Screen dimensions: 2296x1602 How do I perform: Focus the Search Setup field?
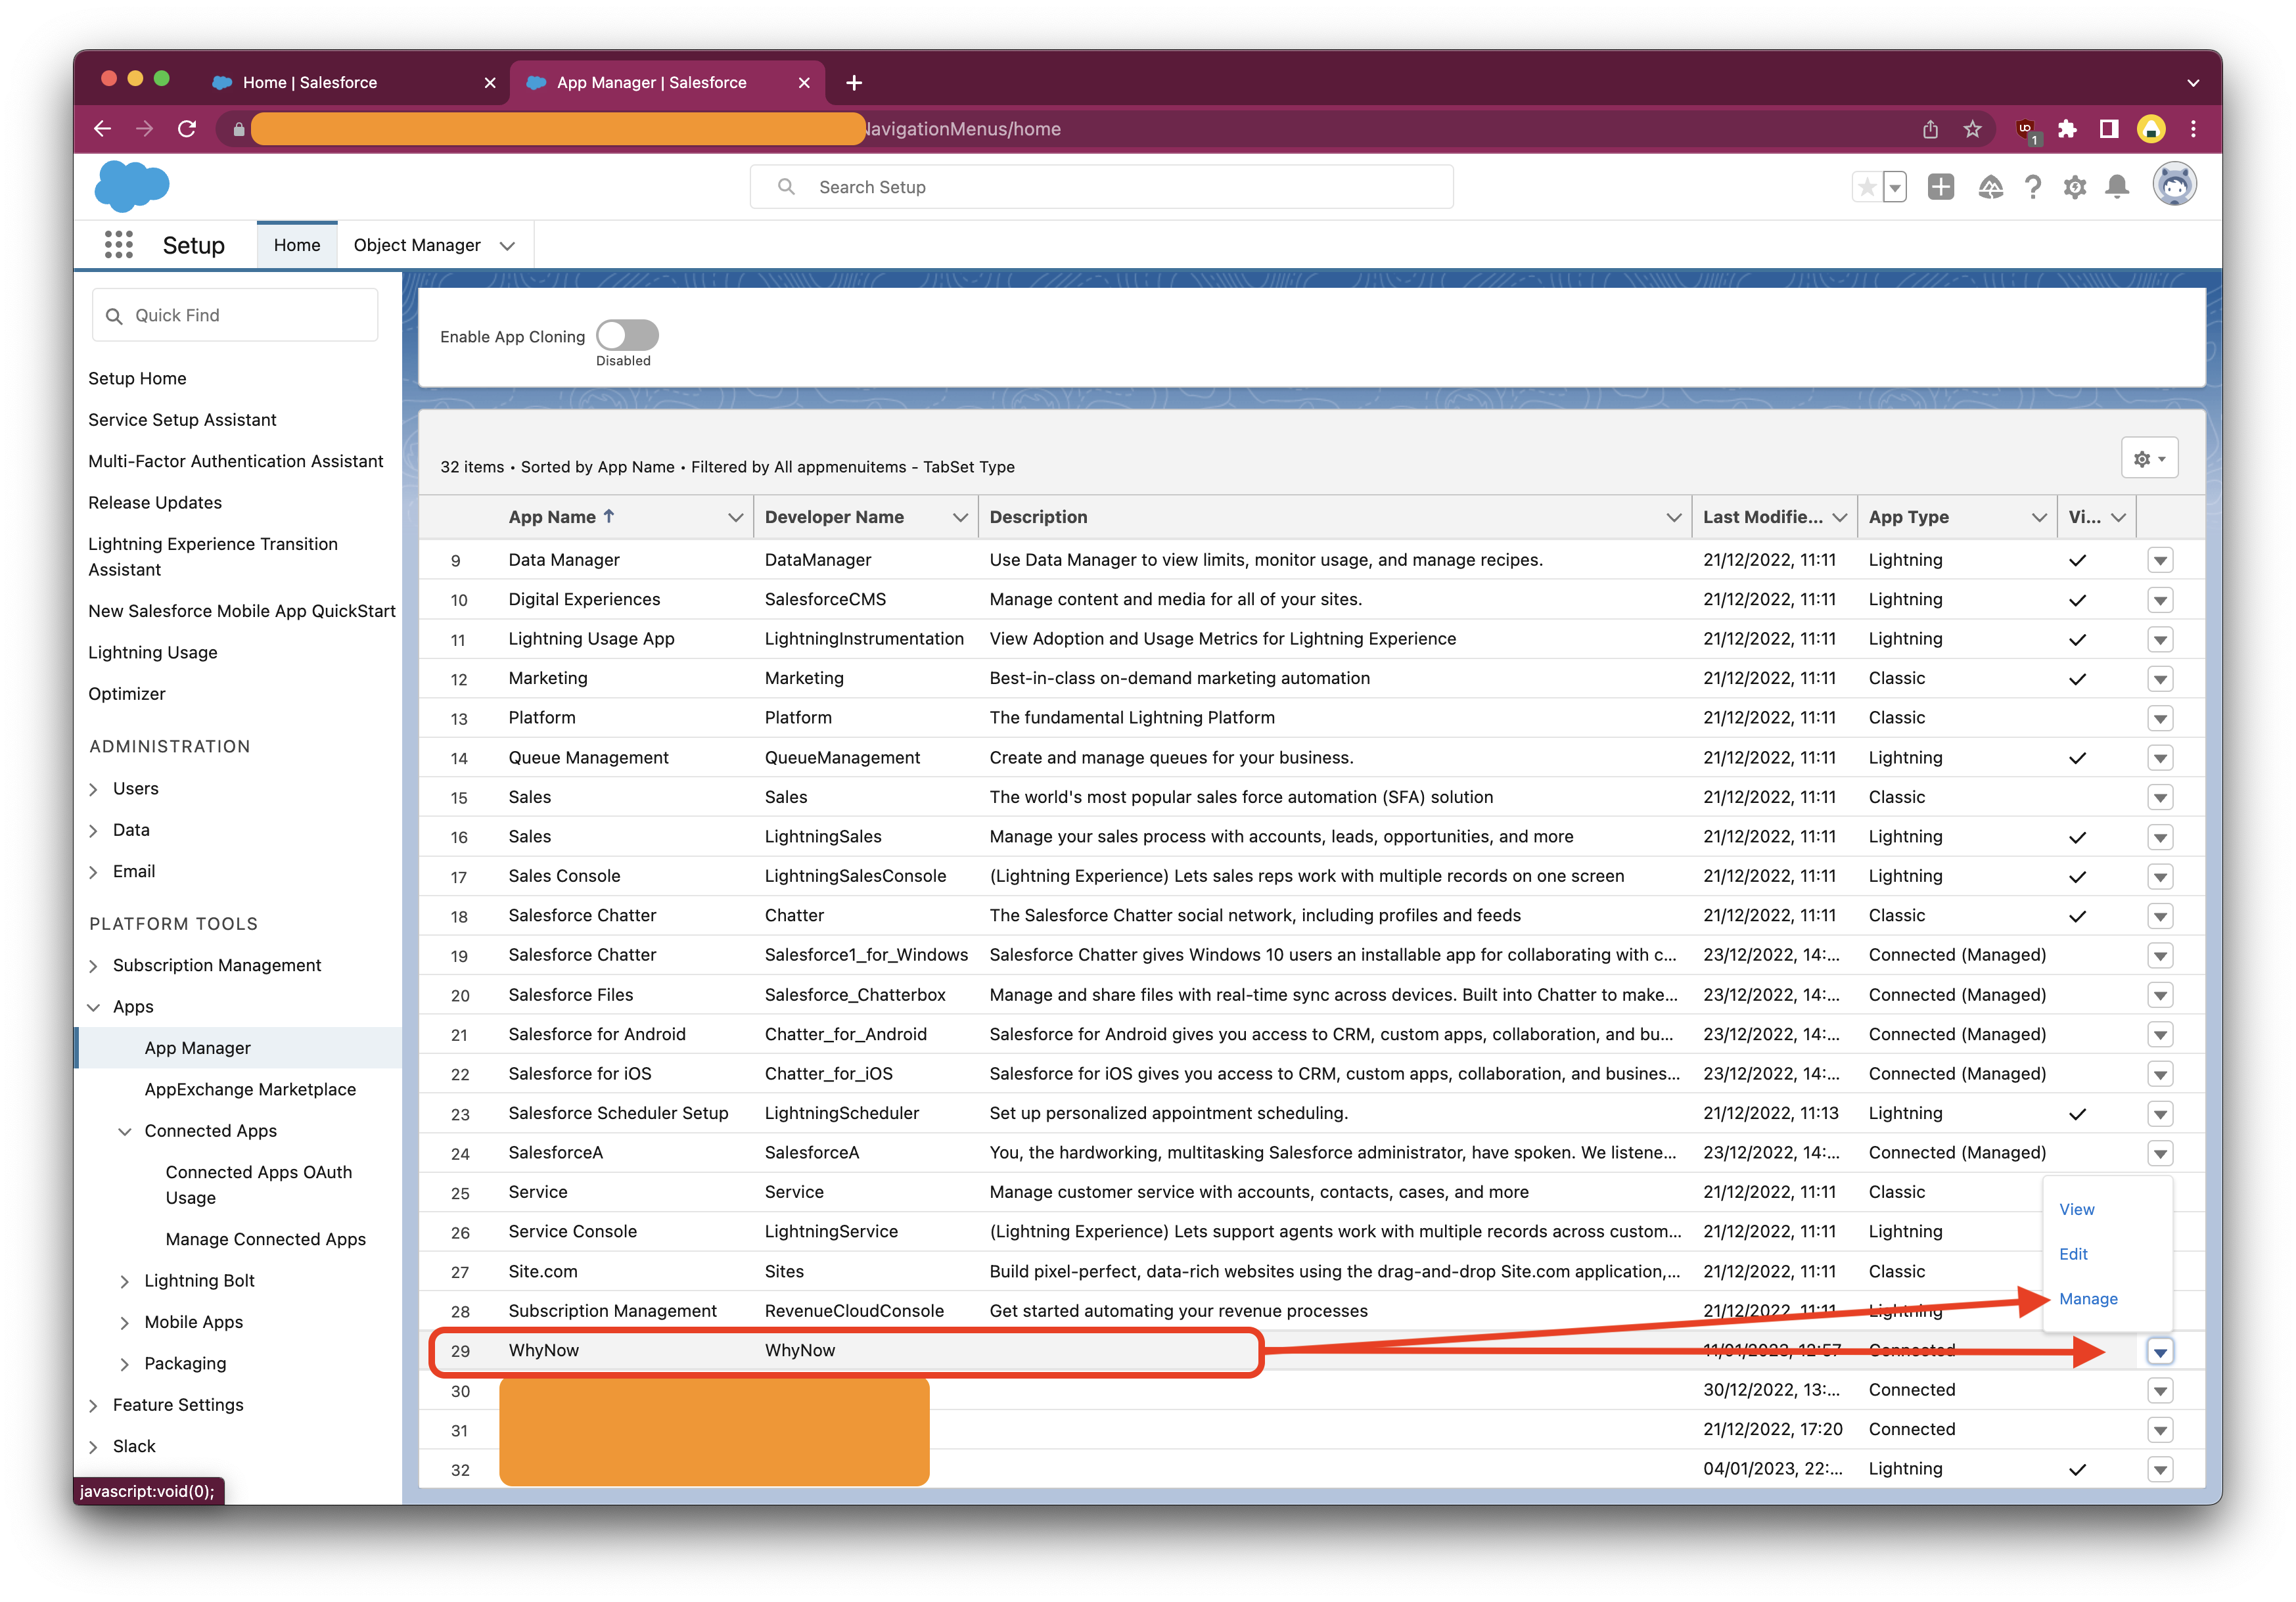click(x=1101, y=187)
